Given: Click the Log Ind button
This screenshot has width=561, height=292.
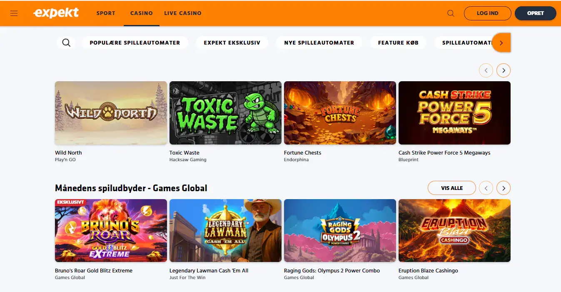Looking at the screenshot, I should [488, 13].
